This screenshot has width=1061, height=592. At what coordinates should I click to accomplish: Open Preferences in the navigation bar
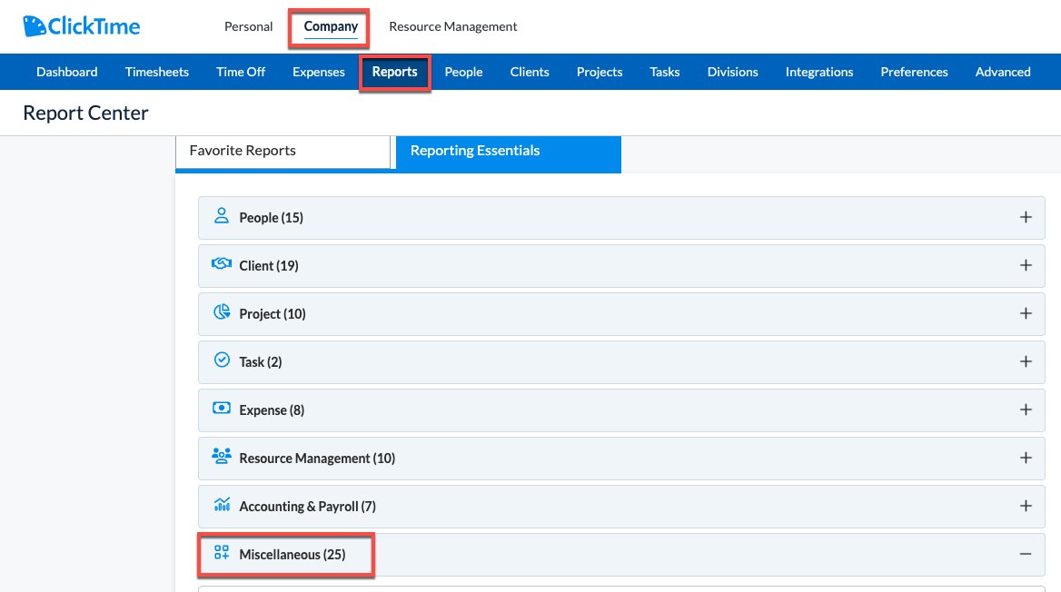coord(914,72)
